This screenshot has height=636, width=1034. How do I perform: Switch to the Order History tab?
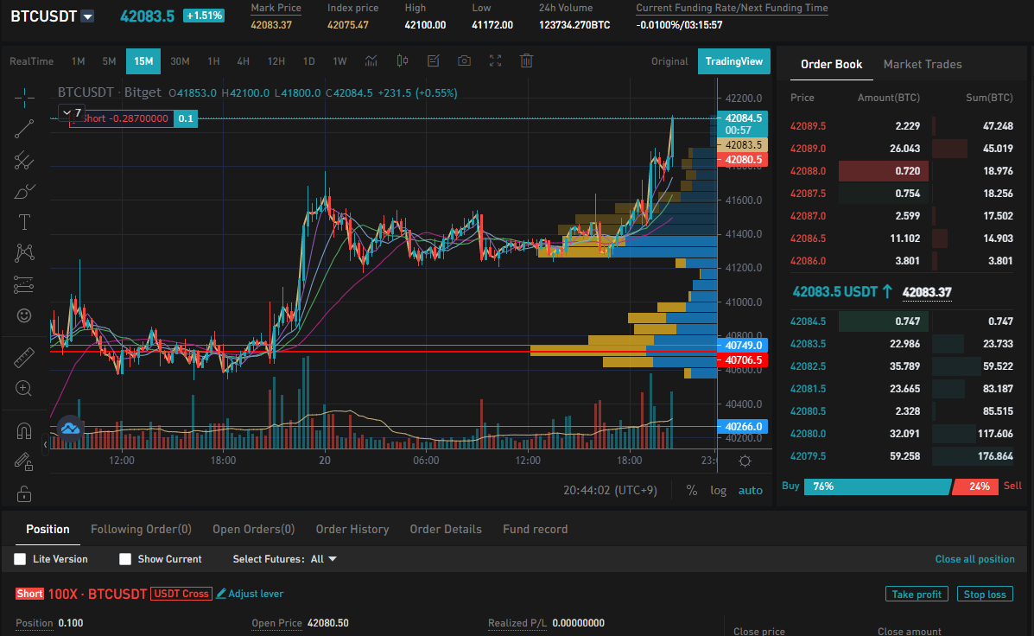[x=352, y=529]
